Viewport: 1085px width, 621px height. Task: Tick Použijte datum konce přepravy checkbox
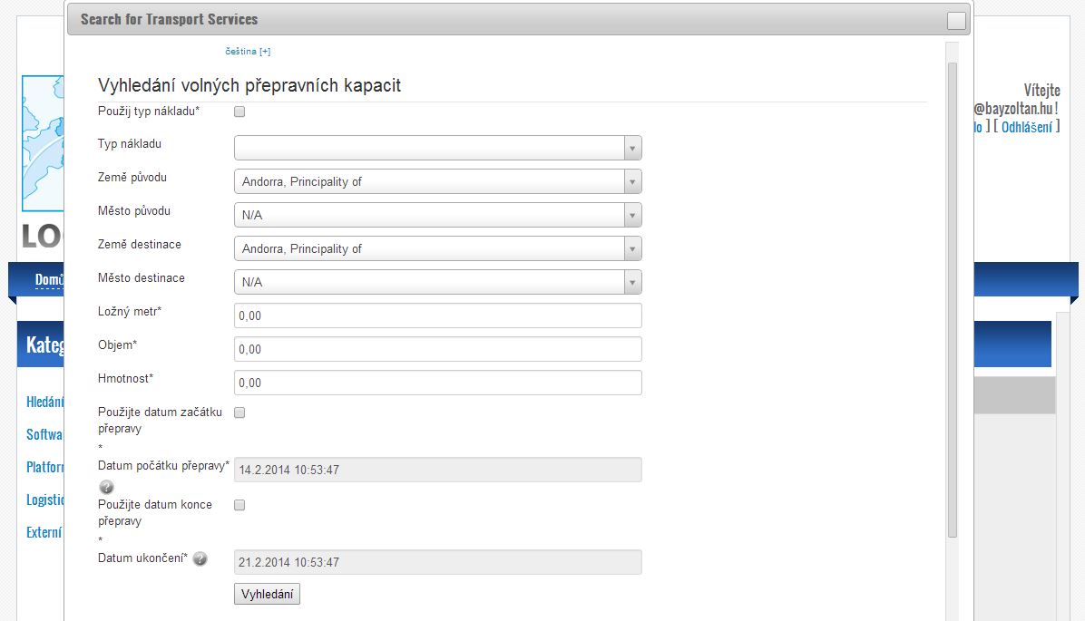239,505
